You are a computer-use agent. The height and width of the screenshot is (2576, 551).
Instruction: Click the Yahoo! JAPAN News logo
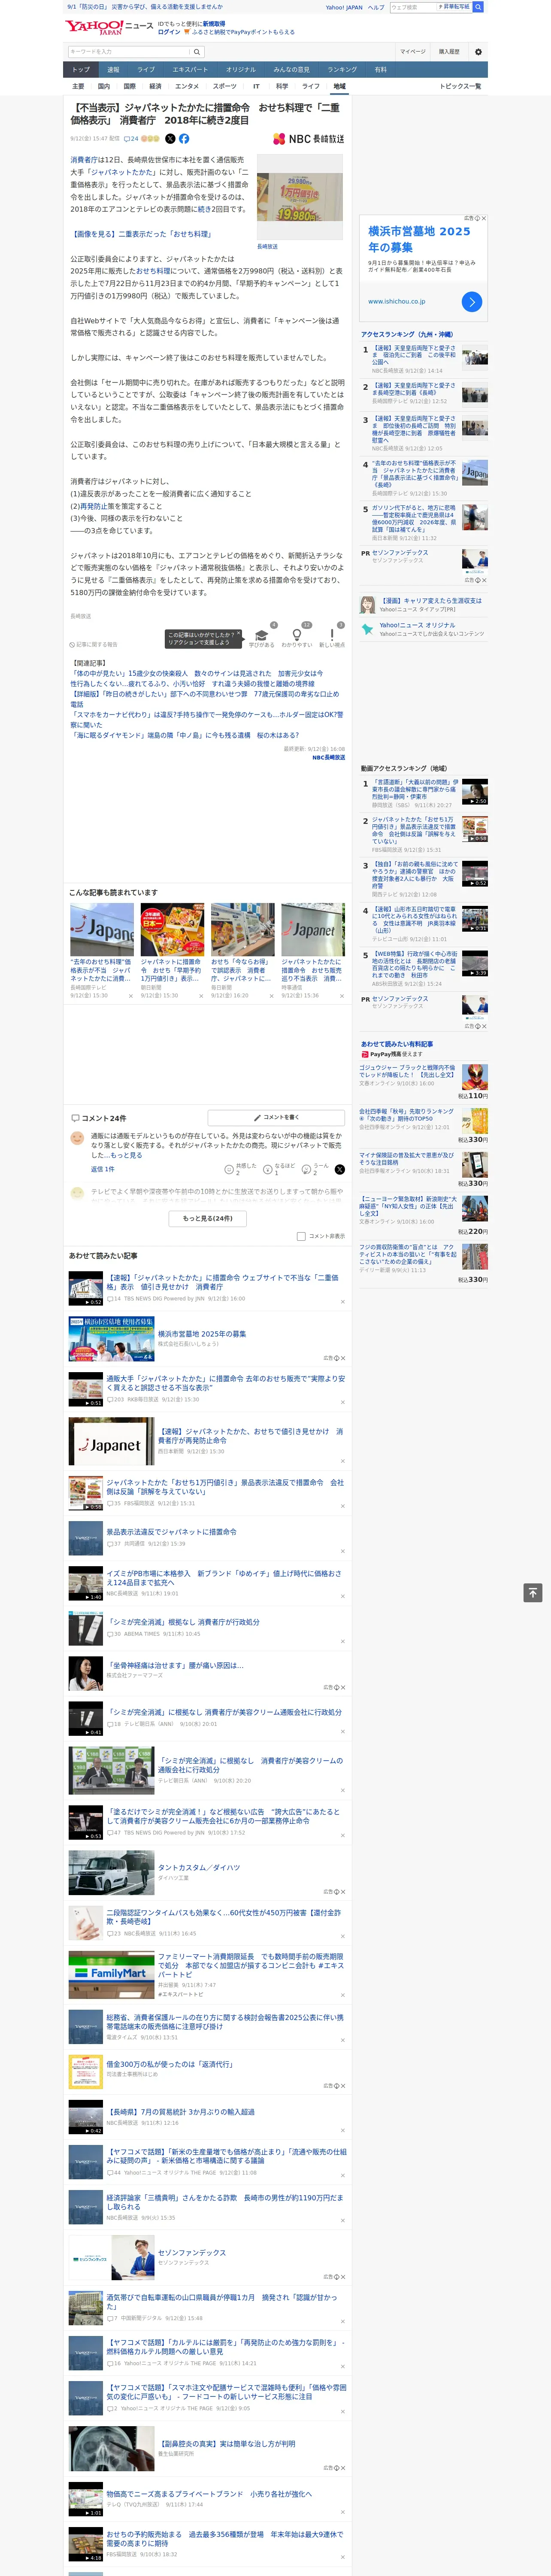109,27
